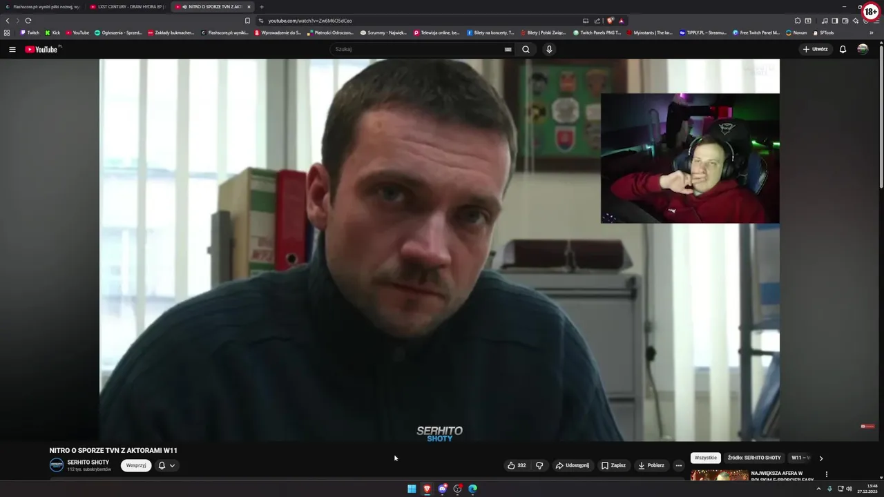Click Zapisz to save the video
884x497 pixels.
click(613, 465)
